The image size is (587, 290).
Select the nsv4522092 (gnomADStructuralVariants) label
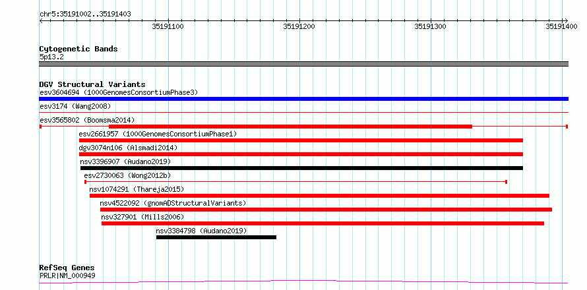click(x=173, y=203)
